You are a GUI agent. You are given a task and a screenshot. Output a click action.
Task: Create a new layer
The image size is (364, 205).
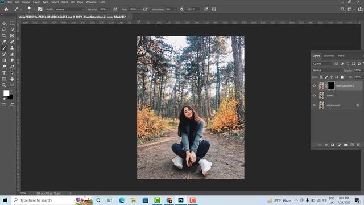[x=352, y=145]
